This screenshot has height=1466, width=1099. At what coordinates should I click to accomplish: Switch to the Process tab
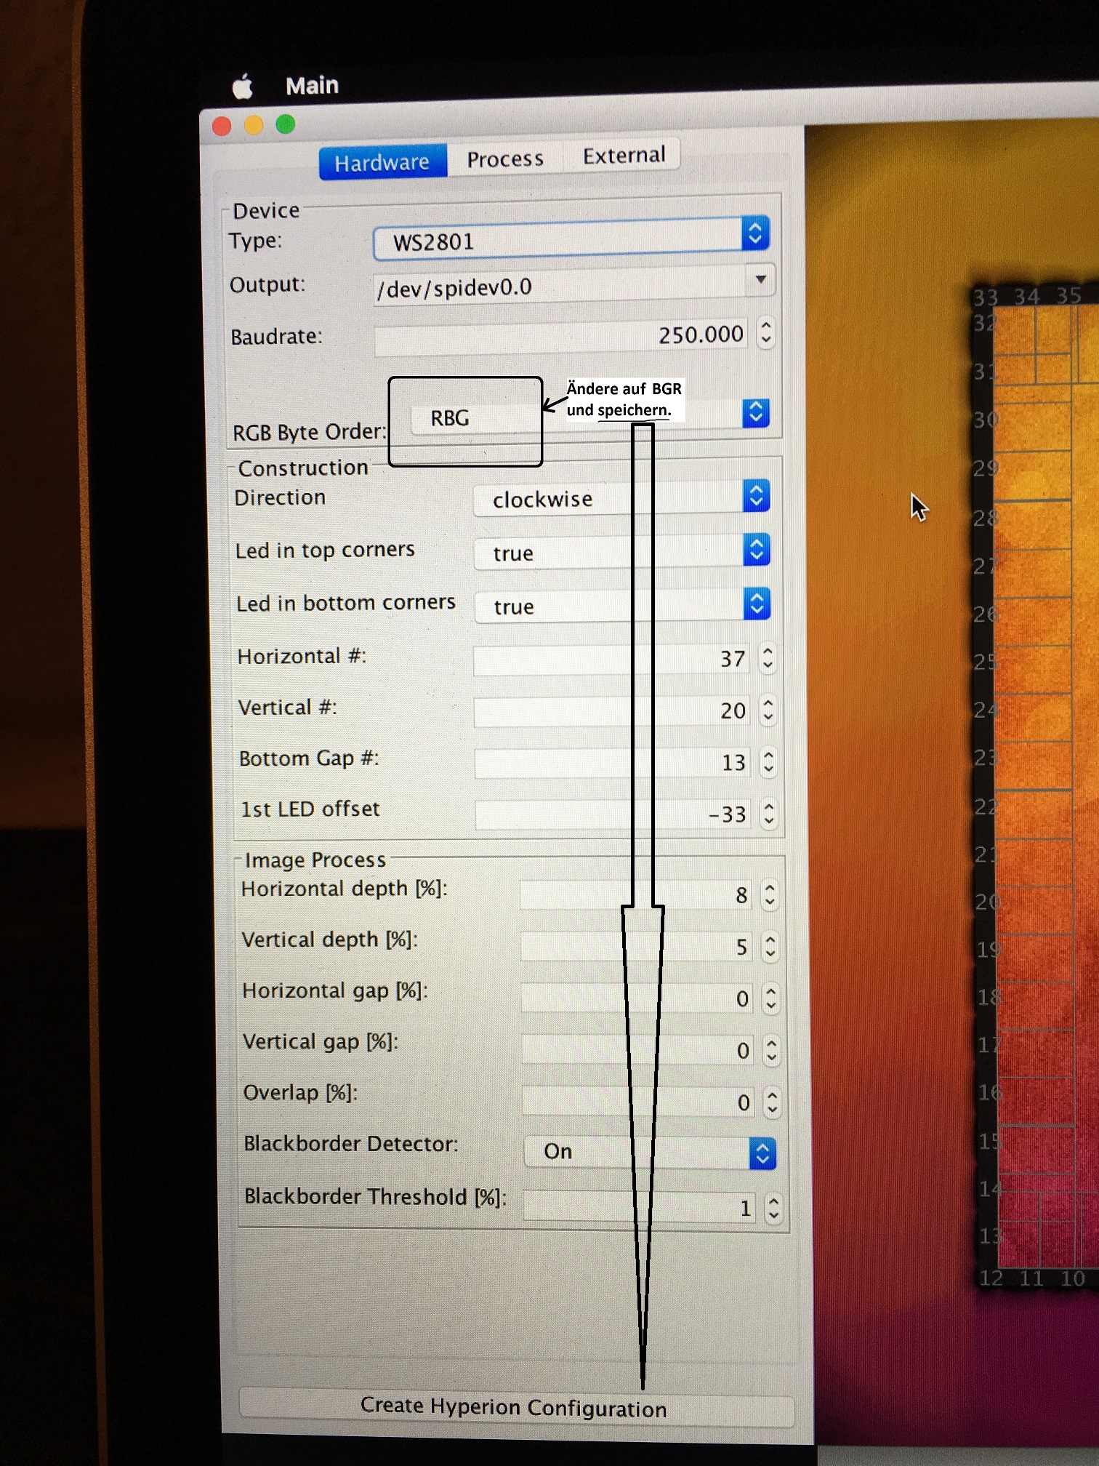[505, 159]
